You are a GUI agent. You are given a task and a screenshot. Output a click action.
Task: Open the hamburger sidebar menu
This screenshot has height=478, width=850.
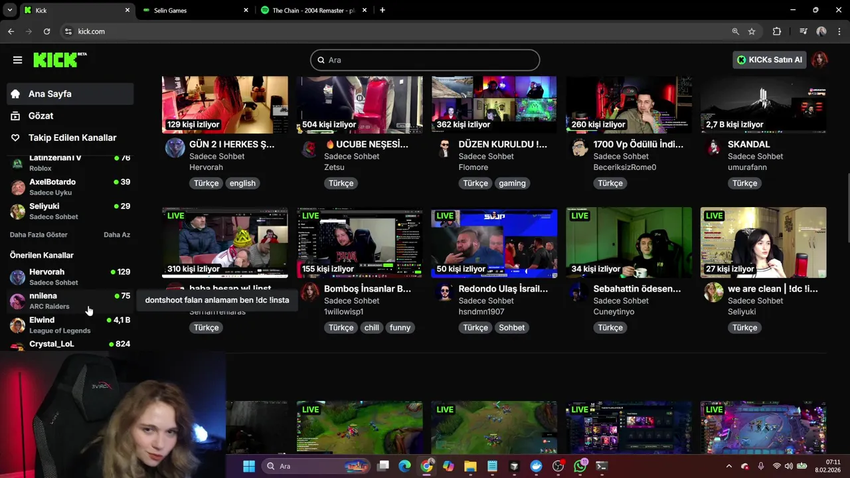(x=17, y=60)
